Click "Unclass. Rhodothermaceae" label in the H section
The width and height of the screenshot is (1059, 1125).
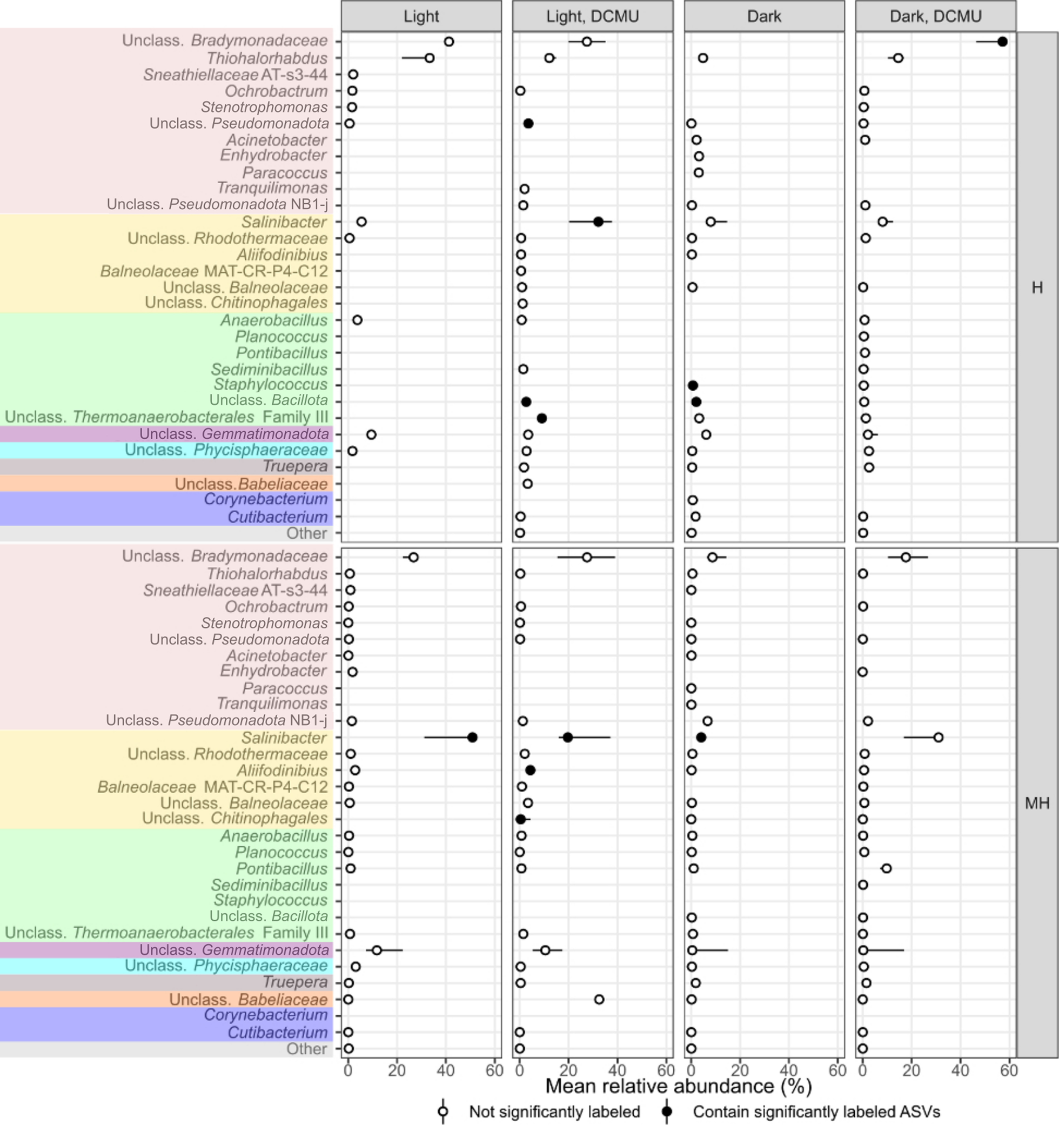227,238
